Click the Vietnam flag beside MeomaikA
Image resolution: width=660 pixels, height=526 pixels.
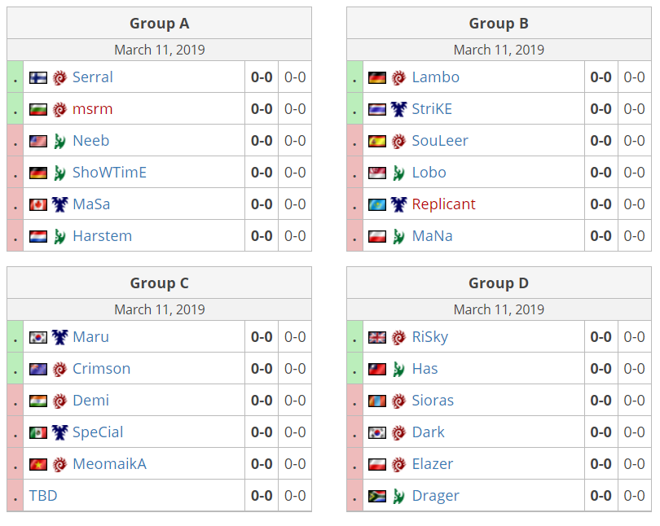click(x=37, y=464)
